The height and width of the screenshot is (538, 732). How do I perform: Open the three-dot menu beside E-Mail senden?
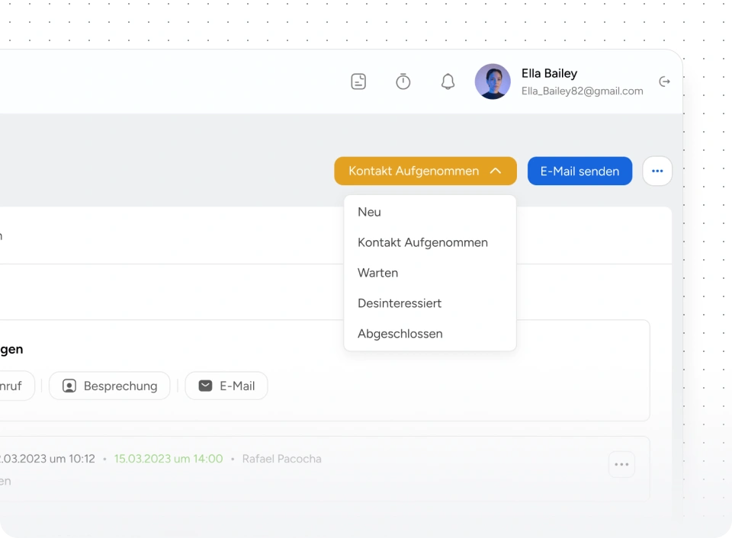[657, 171]
